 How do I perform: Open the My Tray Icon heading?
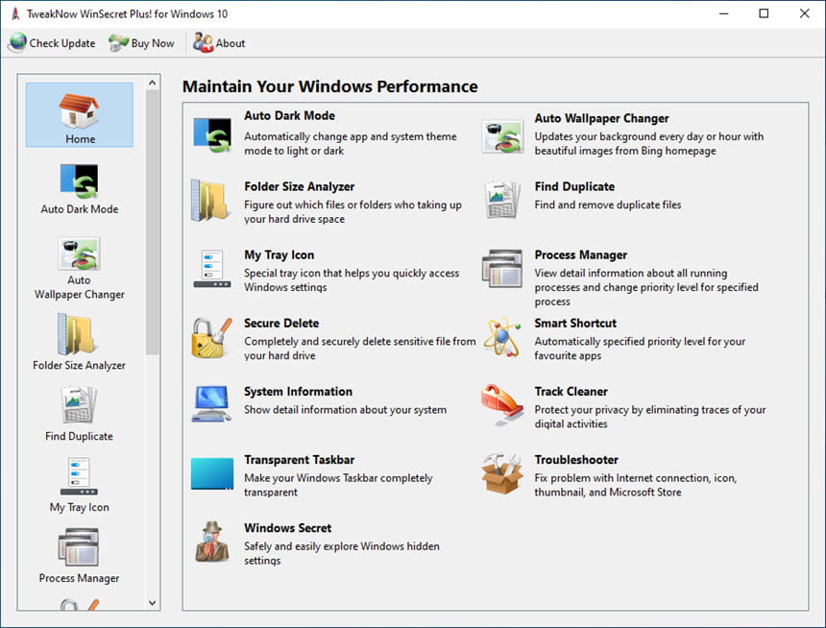(x=279, y=255)
